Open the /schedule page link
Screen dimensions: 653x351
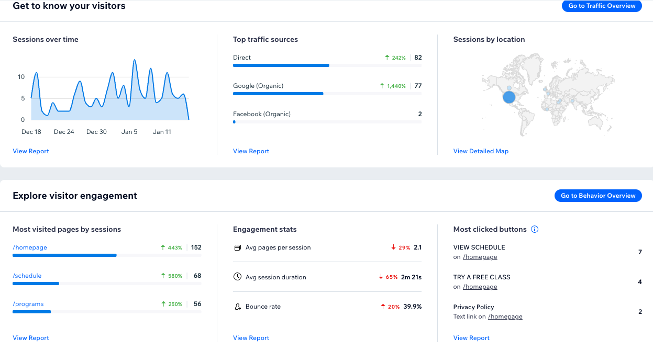[x=27, y=276]
